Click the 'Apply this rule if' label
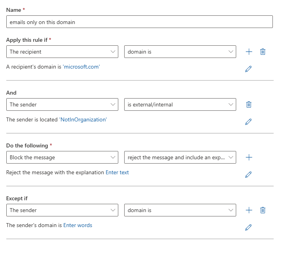The height and width of the screenshot is (259, 291). point(27,40)
